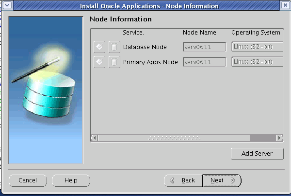291x196 pixels.
Task: Click the Service column header
Action: [133, 33]
